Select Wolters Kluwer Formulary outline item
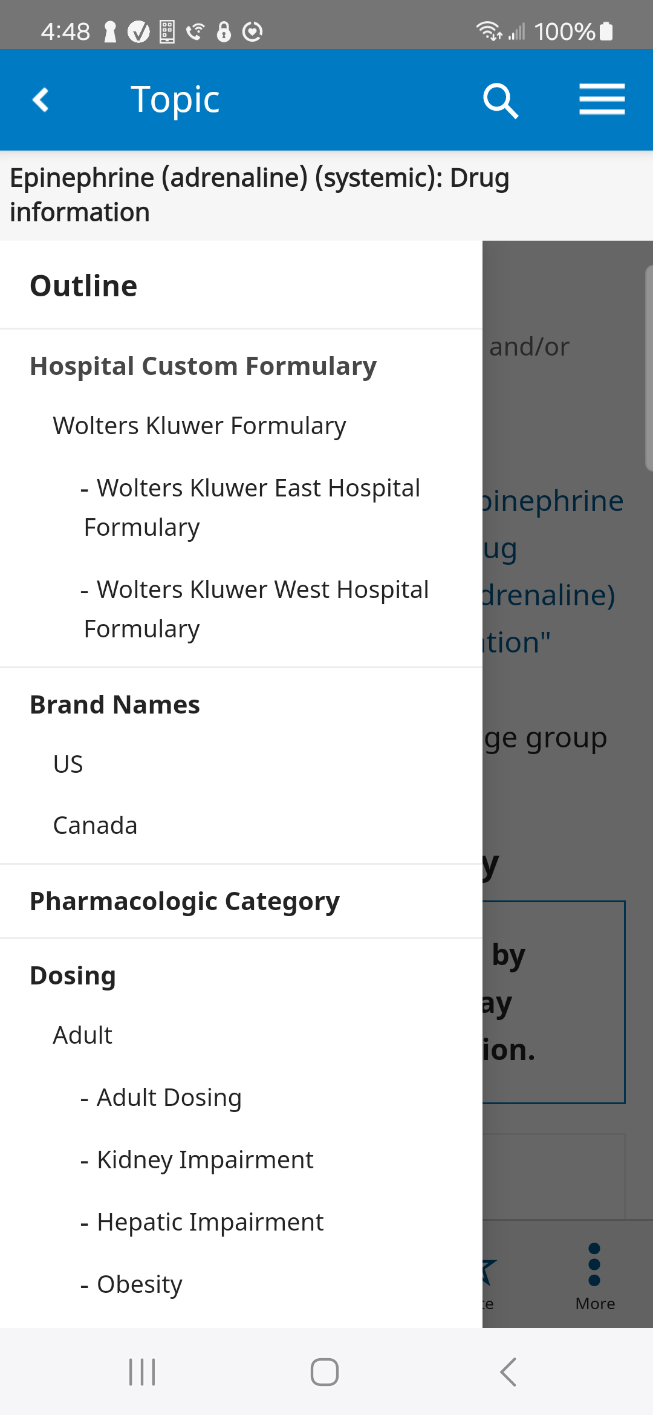653x1415 pixels. coord(200,426)
